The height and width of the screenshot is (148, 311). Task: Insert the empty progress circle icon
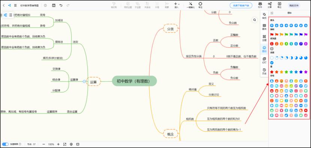point(272,58)
